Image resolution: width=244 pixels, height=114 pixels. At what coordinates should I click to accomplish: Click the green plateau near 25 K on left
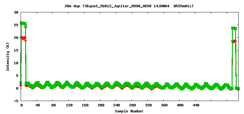pyautogui.click(x=23, y=23)
